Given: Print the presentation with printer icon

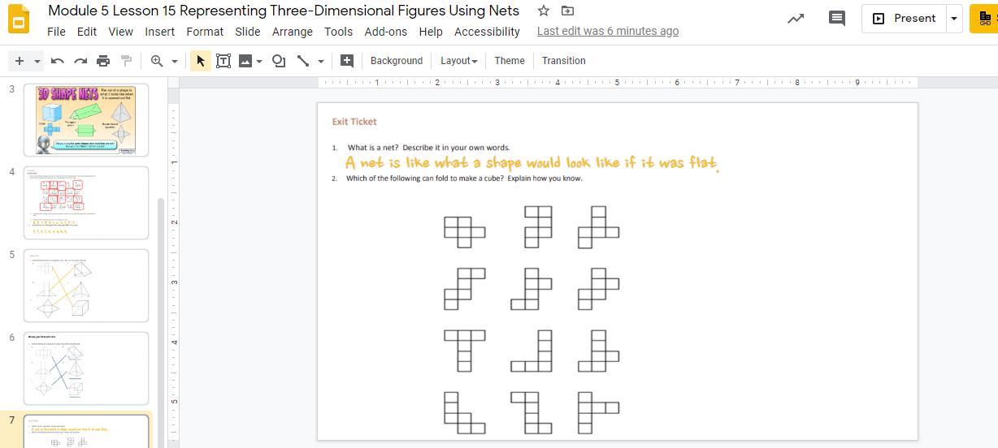Looking at the screenshot, I should (103, 61).
